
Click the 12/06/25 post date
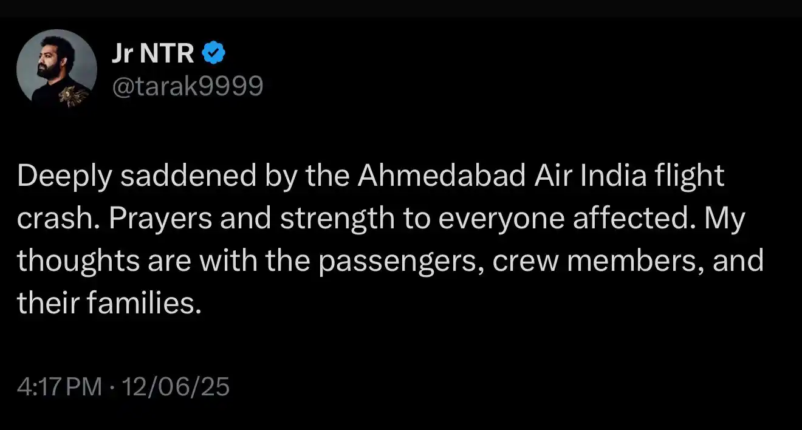click(x=176, y=387)
